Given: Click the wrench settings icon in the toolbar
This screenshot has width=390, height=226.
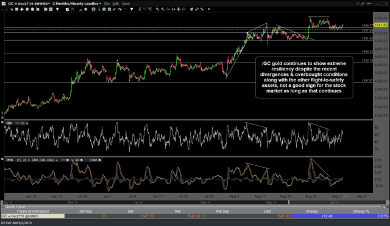Looking at the screenshot, I should point(202,9).
